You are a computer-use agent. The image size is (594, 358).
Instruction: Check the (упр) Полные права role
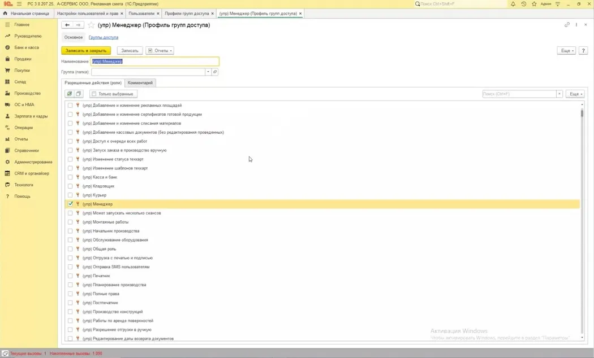[x=70, y=294]
